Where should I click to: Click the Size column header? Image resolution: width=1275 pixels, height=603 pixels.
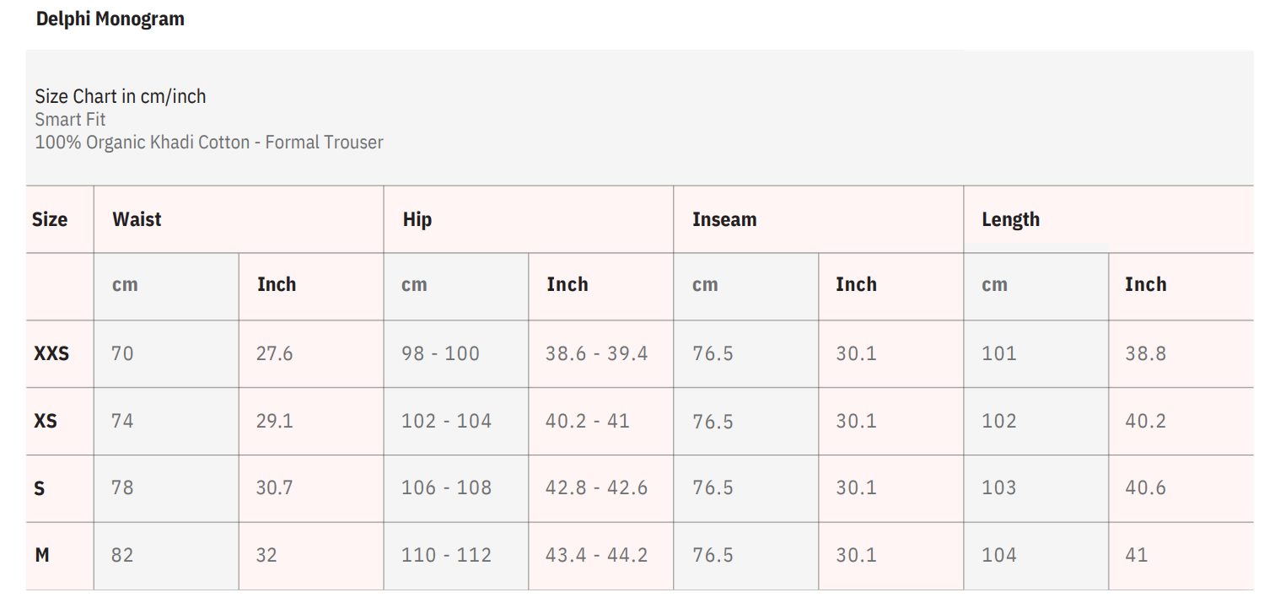[x=50, y=220]
